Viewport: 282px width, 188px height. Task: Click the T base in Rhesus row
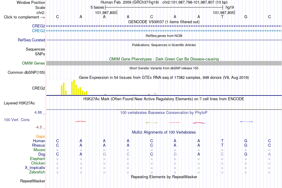pyautogui.click(x=222, y=145)
